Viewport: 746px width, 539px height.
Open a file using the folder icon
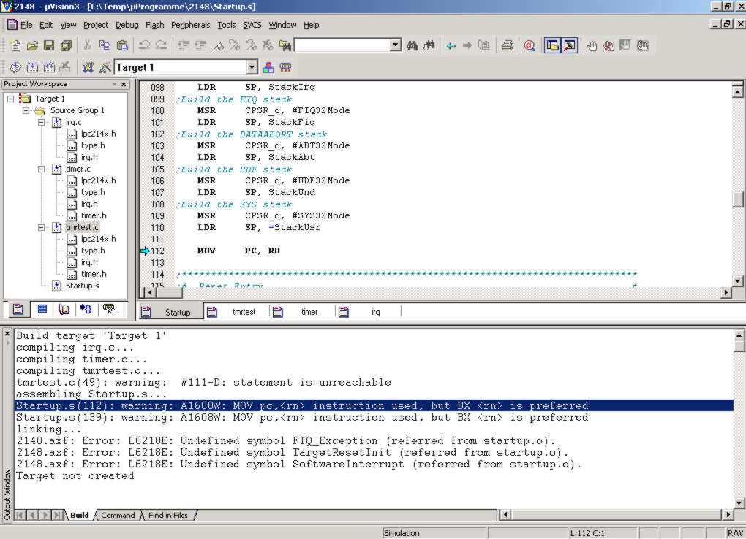(x=32, y=45)
